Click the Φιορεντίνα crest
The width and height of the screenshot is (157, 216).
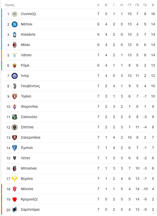(x=15, y=107)
